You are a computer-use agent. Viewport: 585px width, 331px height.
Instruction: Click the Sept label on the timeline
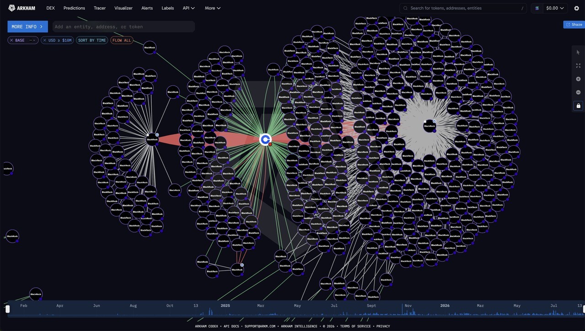(371, 305)
